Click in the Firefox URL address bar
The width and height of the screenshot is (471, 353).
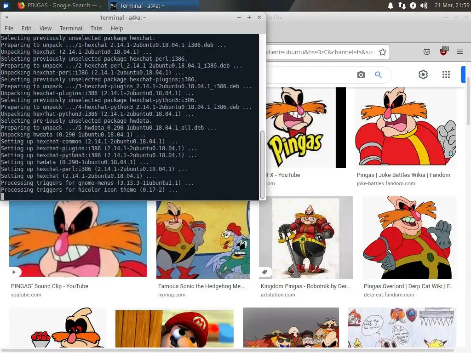tap(322, 52)
